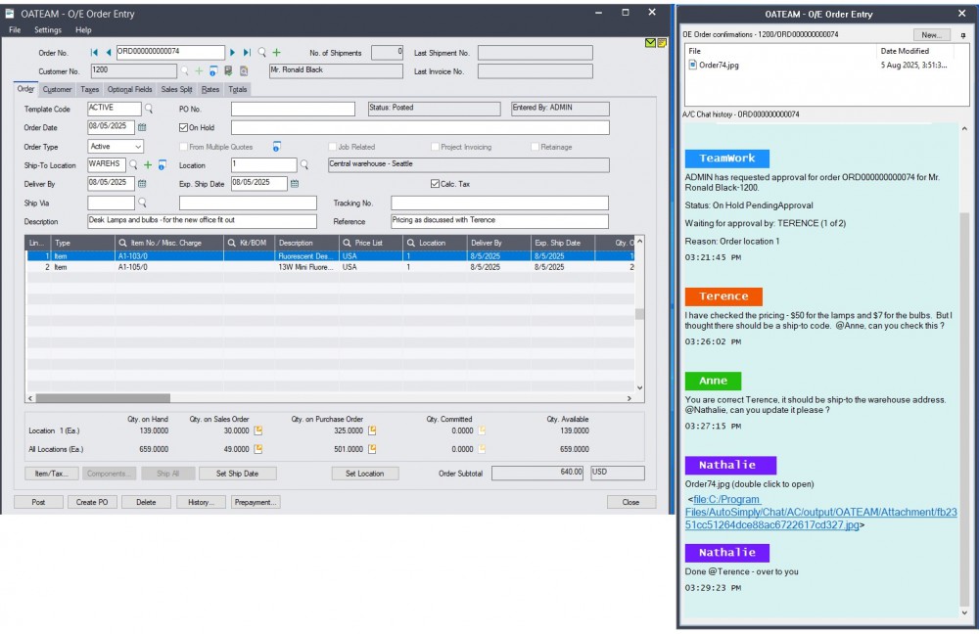Open the Order74.jpg attachment file link
Viewport: 979px width, 634px height.
(x=820, y=513)
